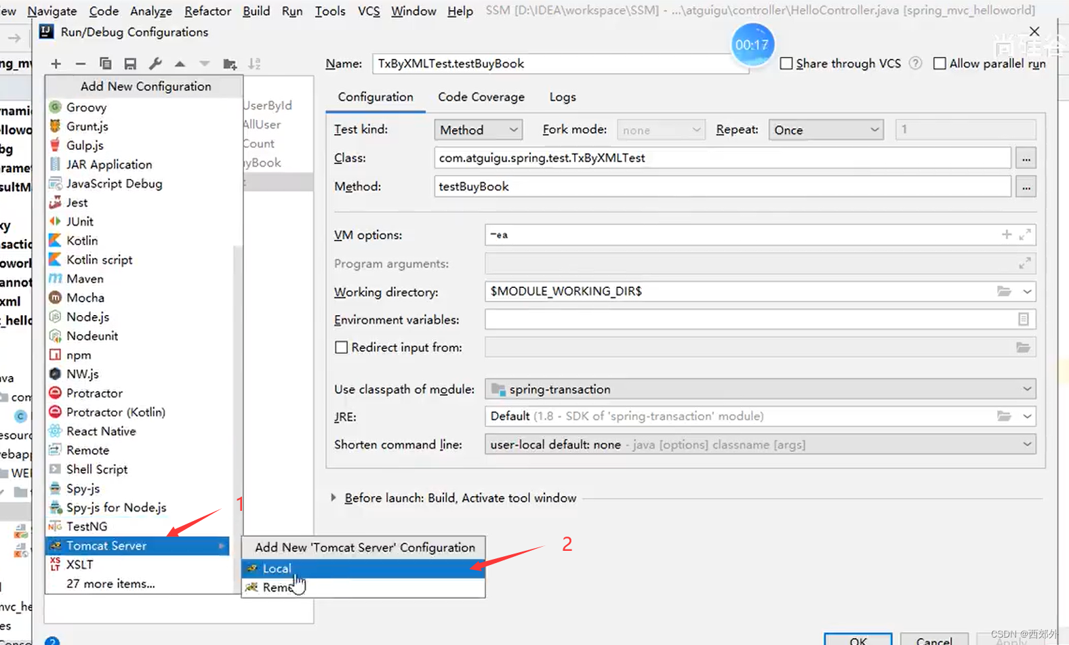Enable Share through VCS checkbox
The image size is (1069, 645).
pos(786,63)
